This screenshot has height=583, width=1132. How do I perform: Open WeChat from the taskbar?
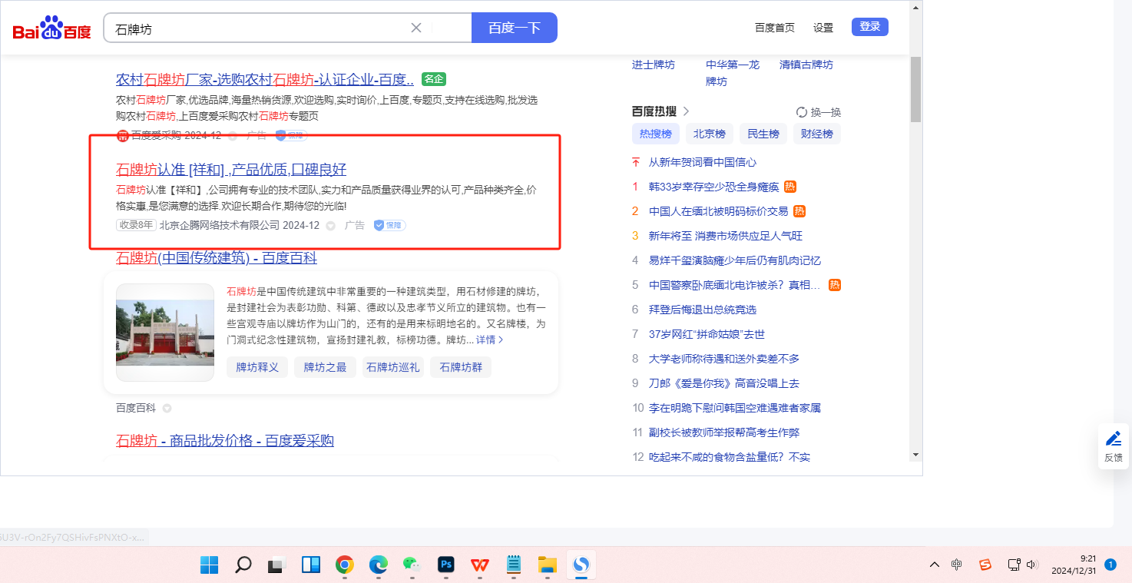pyautogui.click(x=412, y=565)
